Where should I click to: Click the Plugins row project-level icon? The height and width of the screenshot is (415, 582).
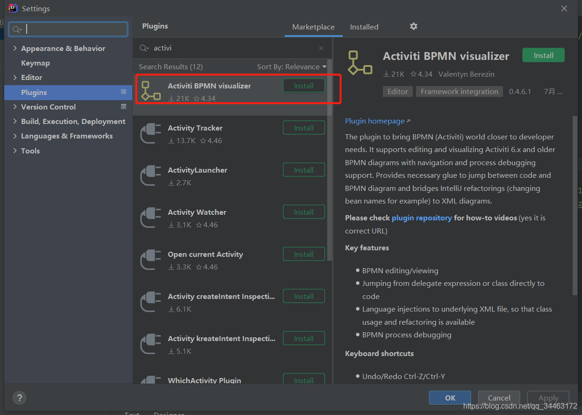tap(123, 92)
